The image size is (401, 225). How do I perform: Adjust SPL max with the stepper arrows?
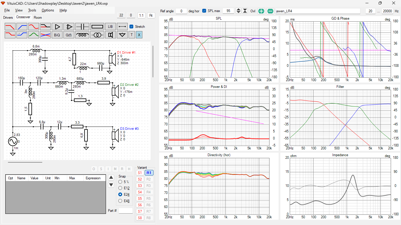tap(238, 11)
